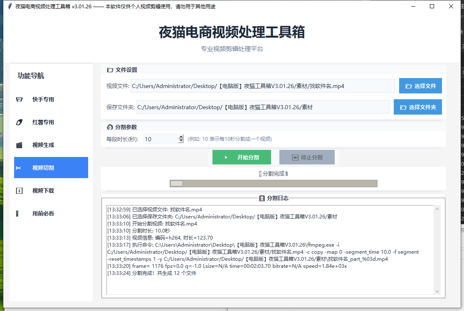Open the 红薯专用 tool via its pen icon
Viewport: 464px width, 311px height.
pyautogui.click(x=19, y=122)
